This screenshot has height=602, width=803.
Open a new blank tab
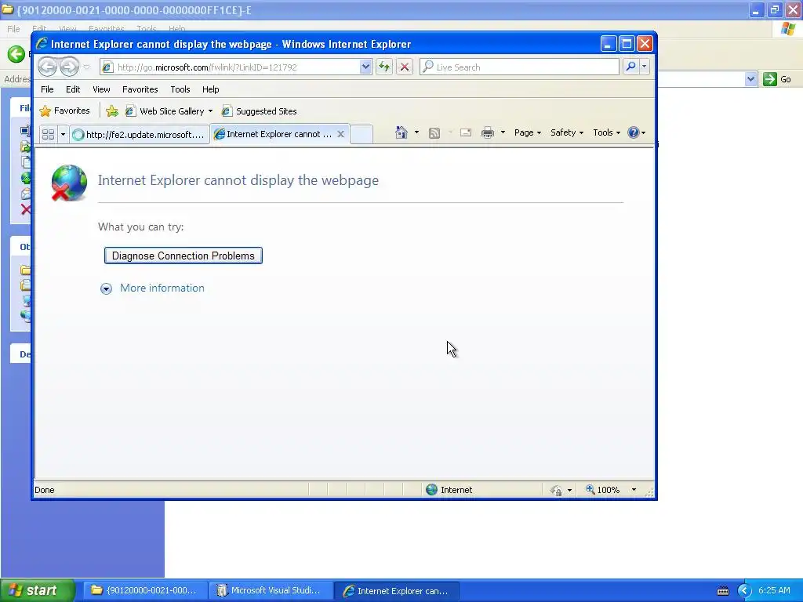(362, 134)
